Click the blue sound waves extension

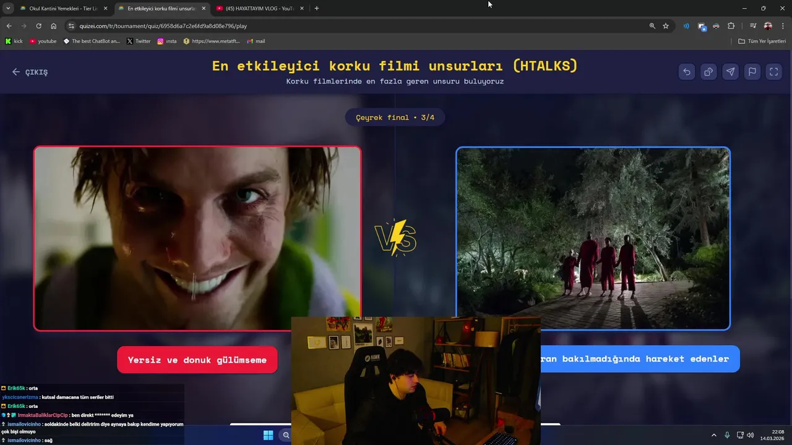point(686,26)
